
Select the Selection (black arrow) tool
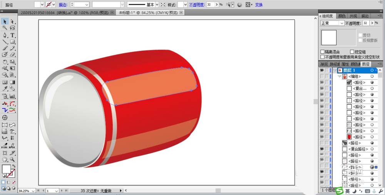(5, 22)
